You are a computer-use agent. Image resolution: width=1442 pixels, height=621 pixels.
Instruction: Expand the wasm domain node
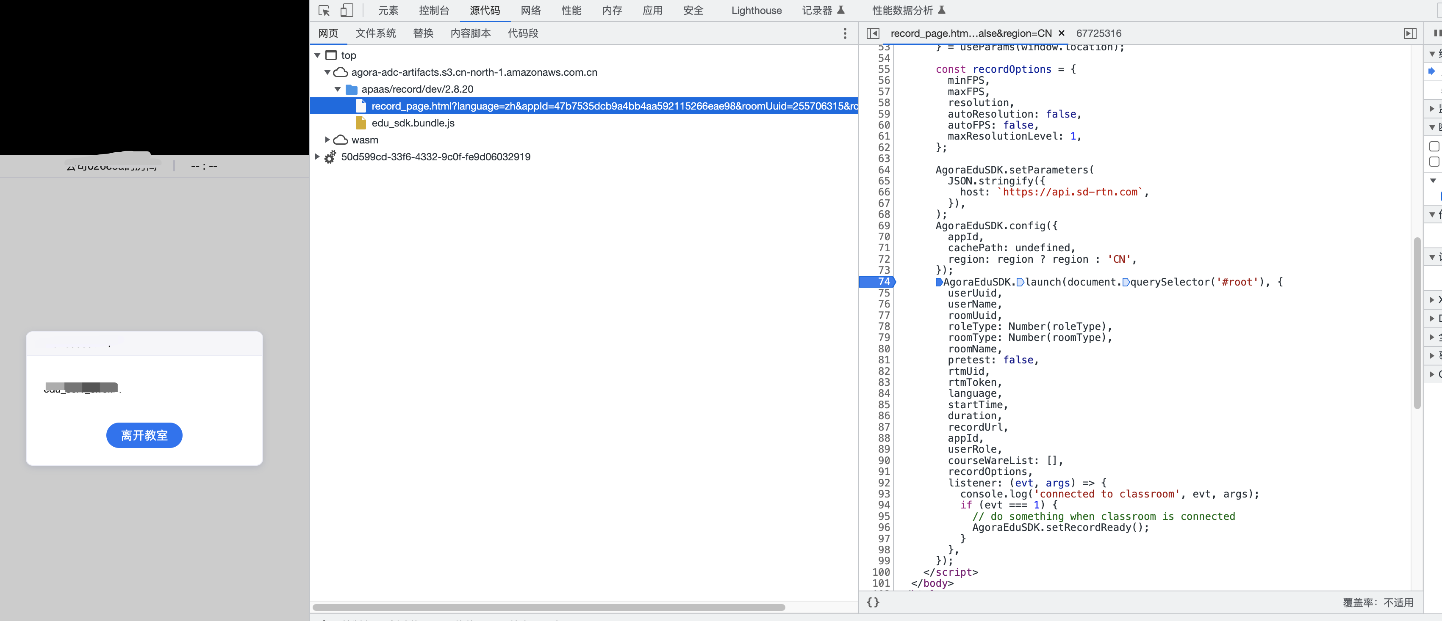pos(327,140)
